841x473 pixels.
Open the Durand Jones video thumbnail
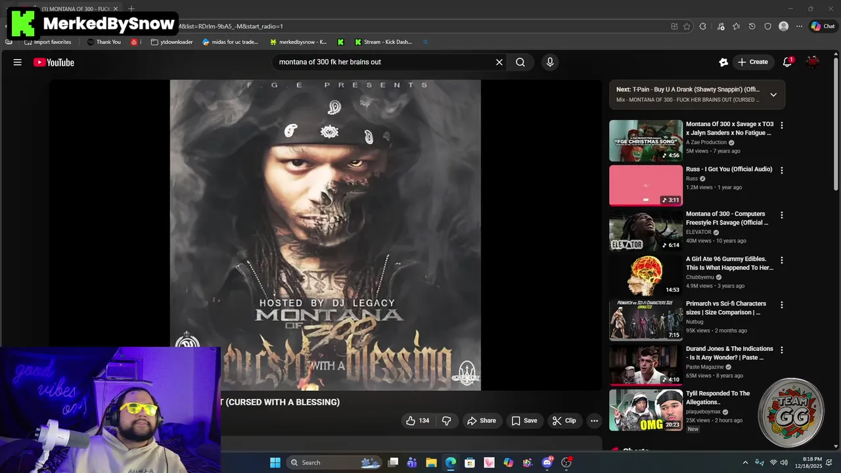pos(646,365)
